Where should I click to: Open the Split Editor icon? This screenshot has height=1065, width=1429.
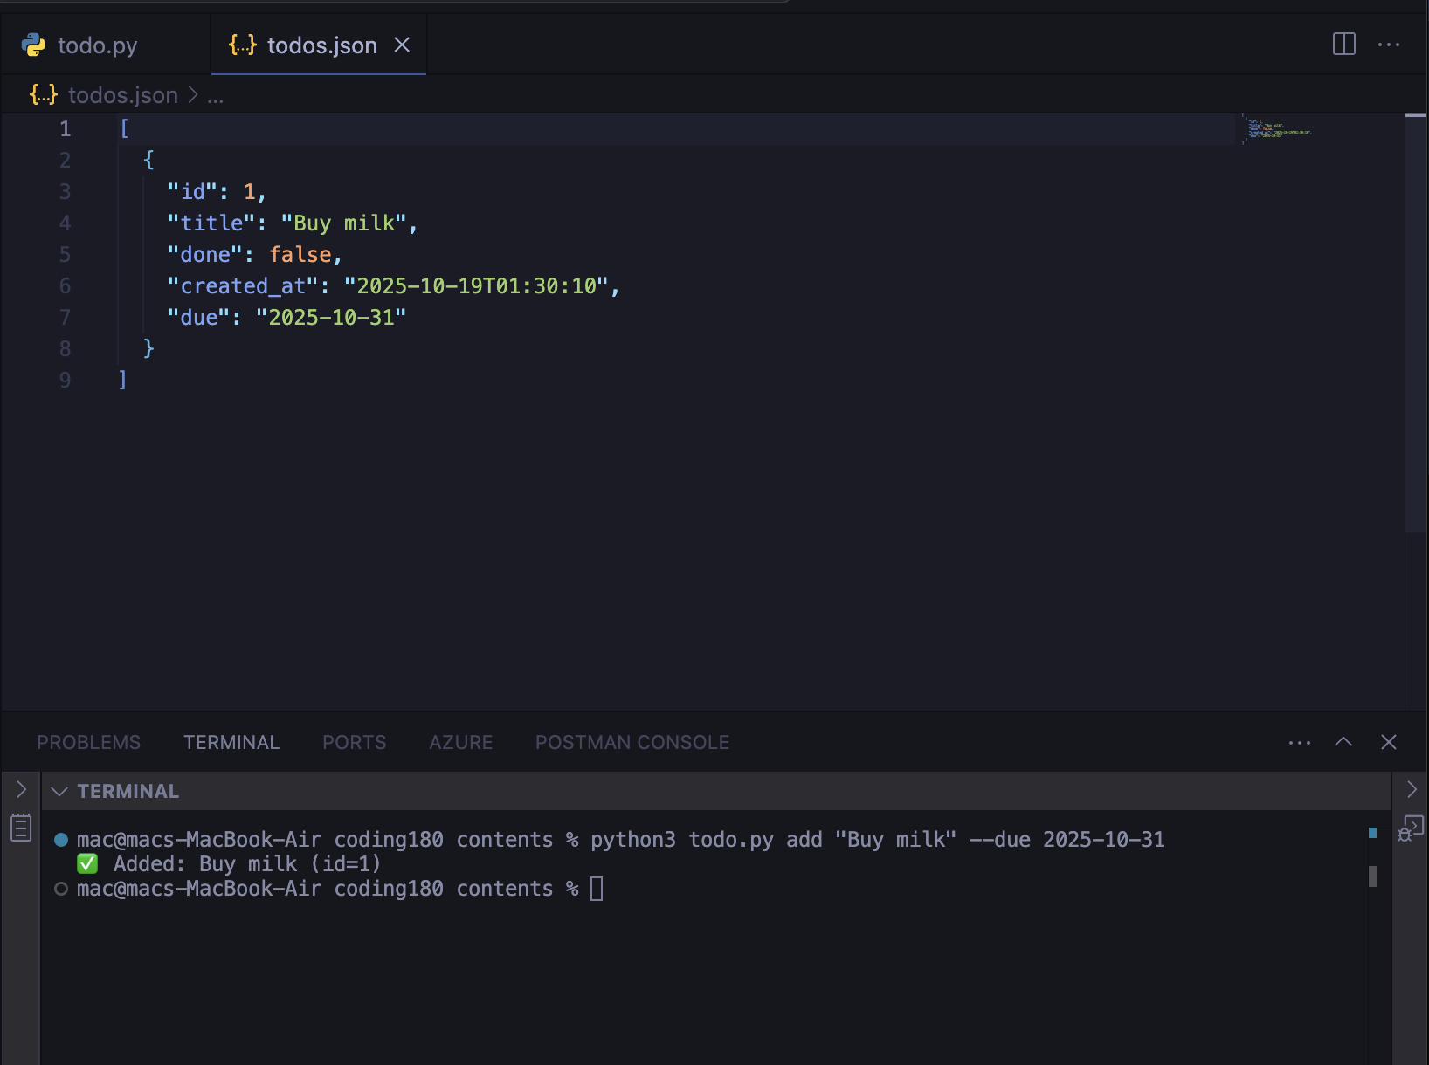(1343, 44)
